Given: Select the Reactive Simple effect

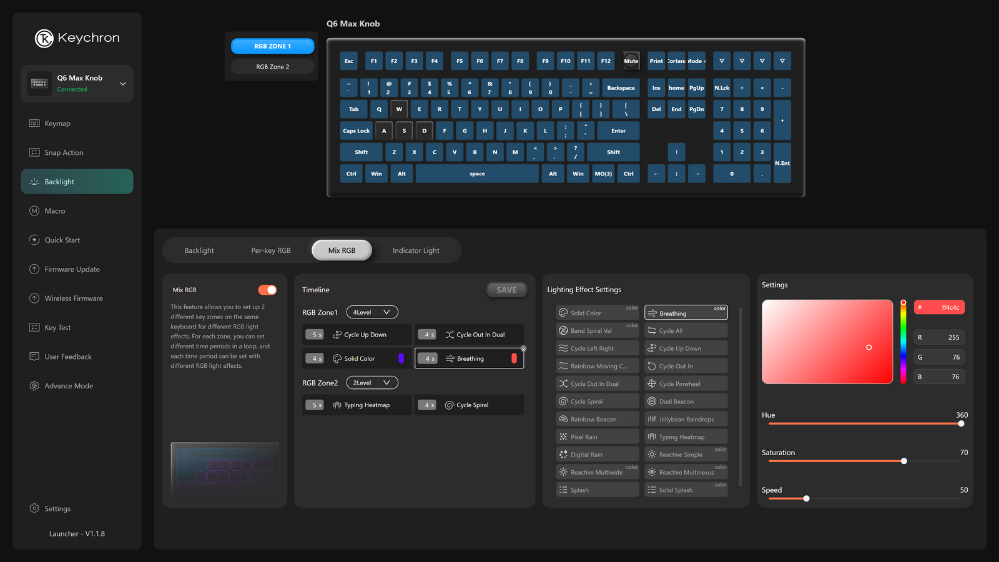Looking at the screenshot, I should [x=686, y=454].
